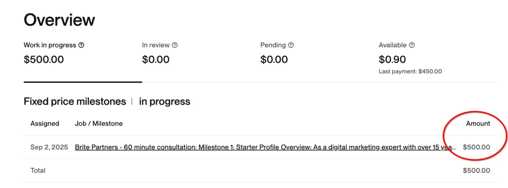The image size is (508, 188).
Task: Click the Overview page heading
Action: click(x=59, y=20)
